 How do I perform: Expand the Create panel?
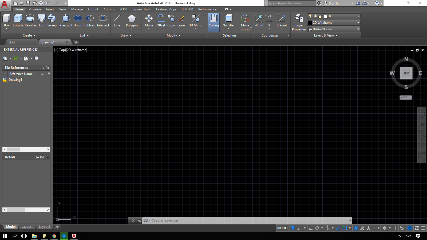click(x=29, y=35)
